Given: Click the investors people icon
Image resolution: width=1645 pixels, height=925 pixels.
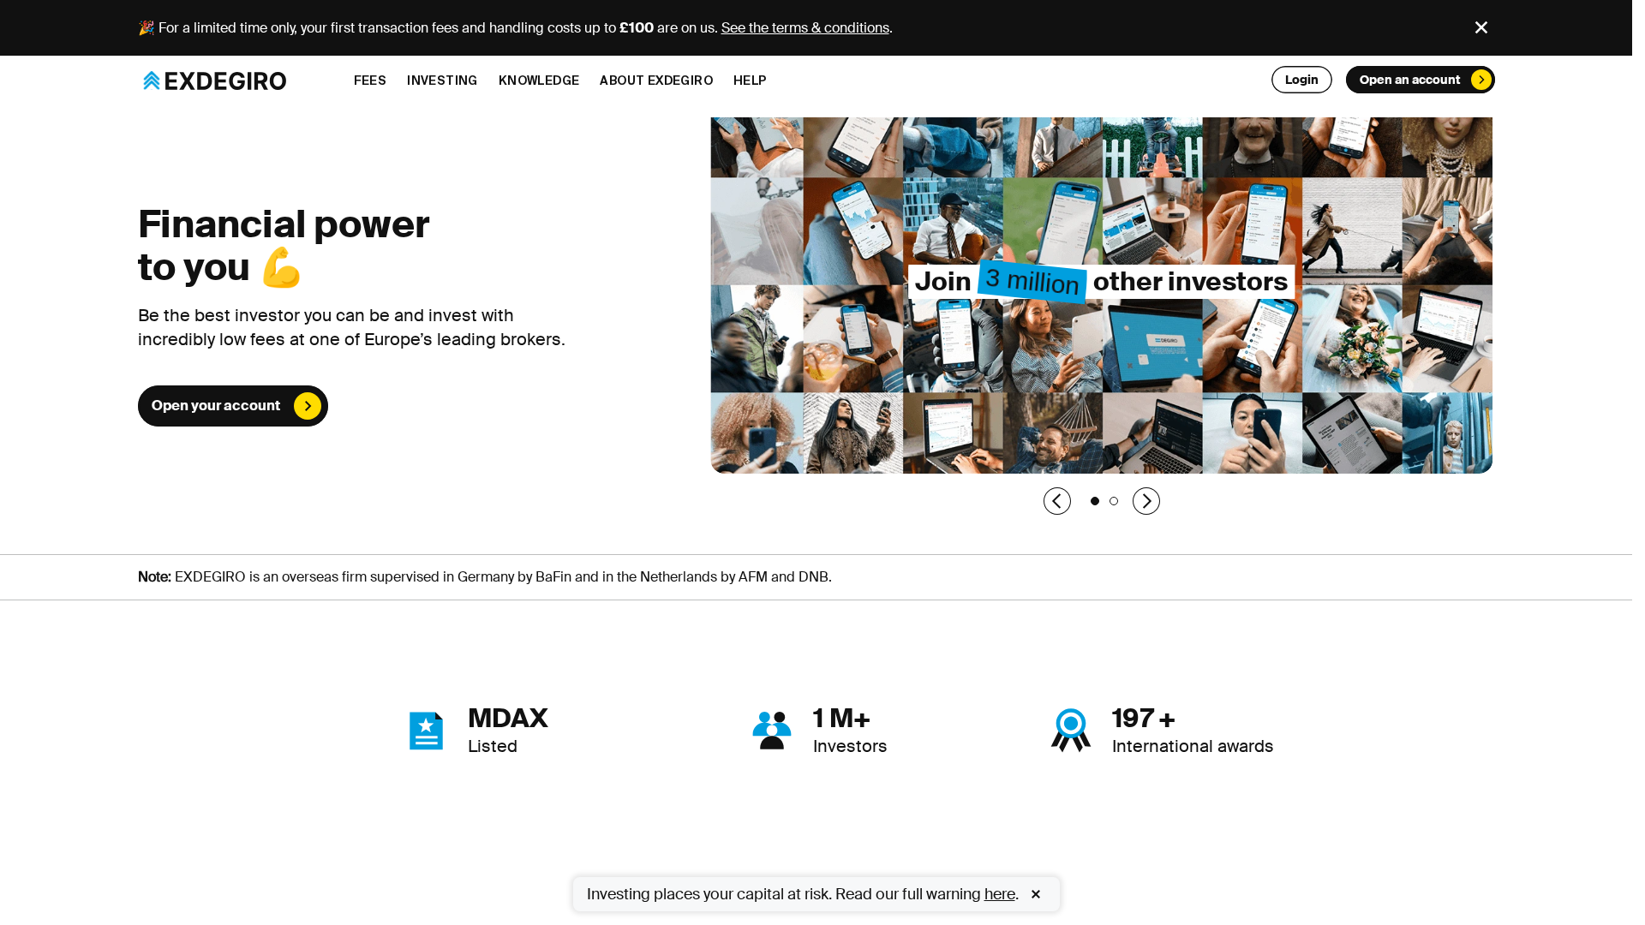Looking at the screenshot, I should 772,731.
